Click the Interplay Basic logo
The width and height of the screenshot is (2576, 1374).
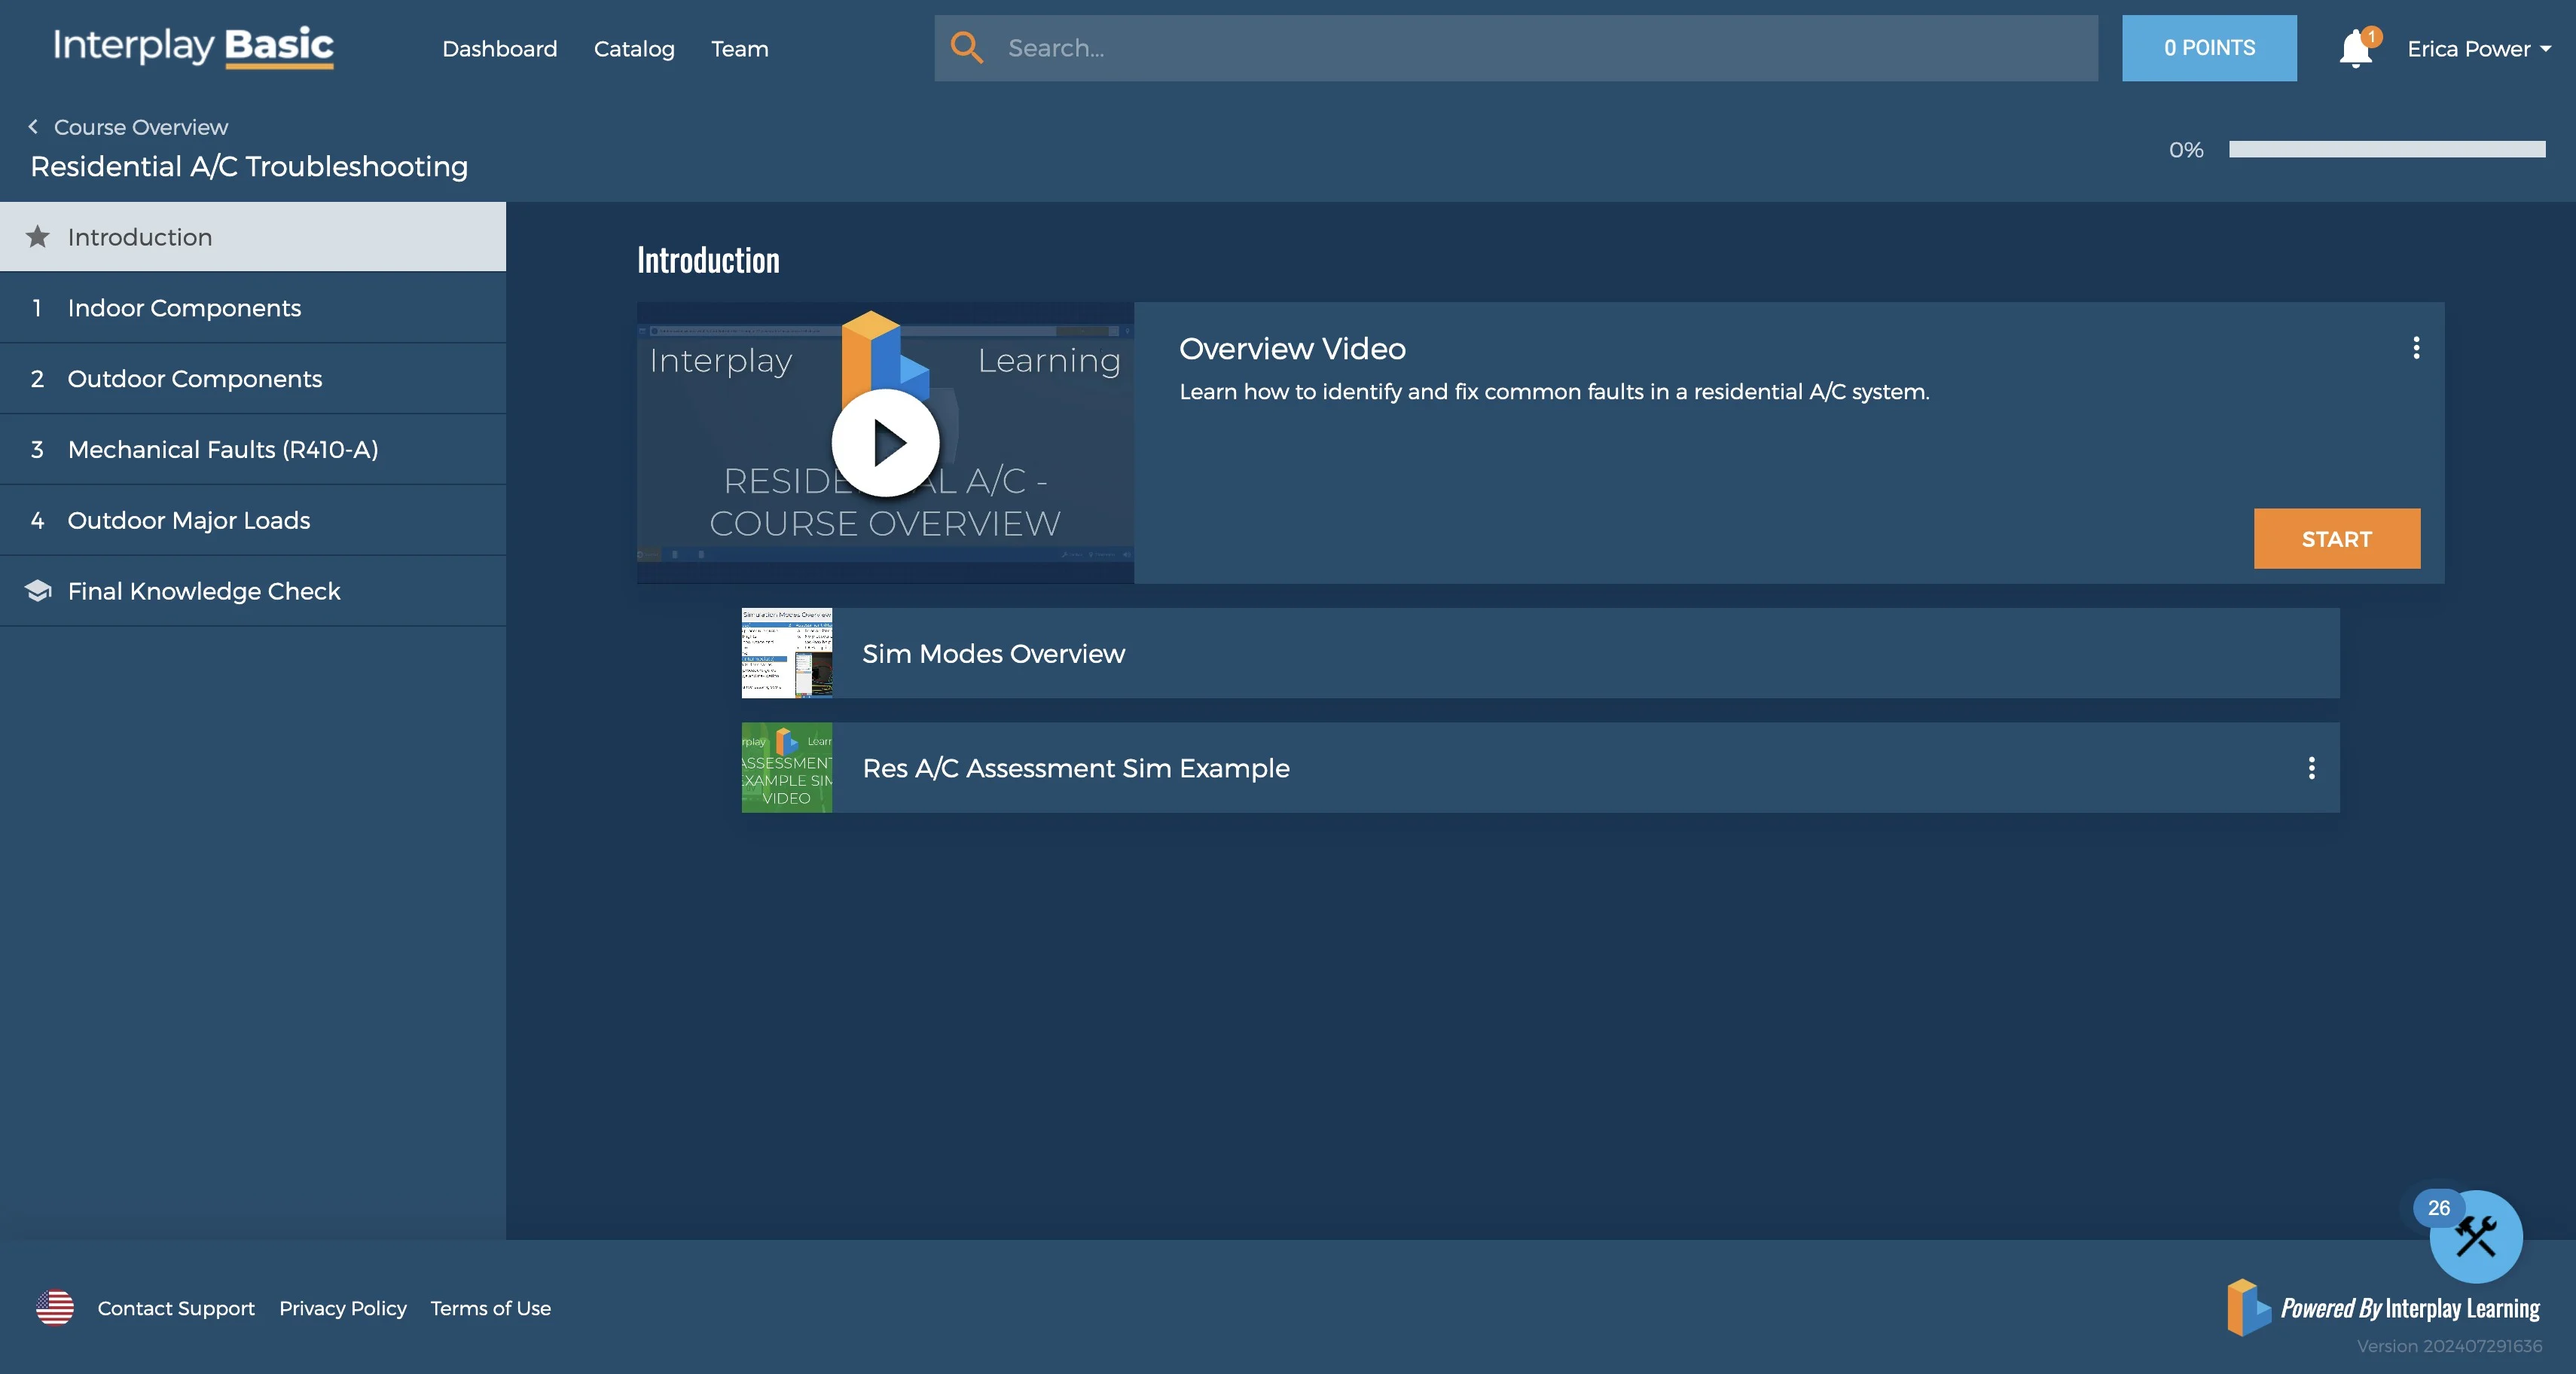point(193,47)
